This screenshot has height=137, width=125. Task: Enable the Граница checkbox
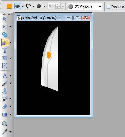tap(108, 7)
